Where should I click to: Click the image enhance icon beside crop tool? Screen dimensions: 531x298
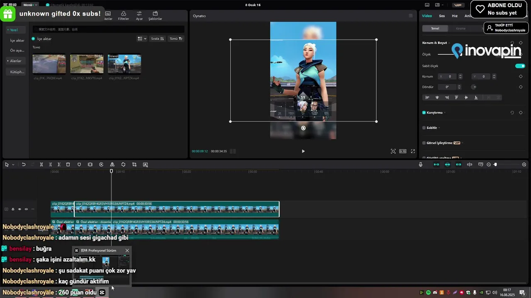tap(145, 165)
